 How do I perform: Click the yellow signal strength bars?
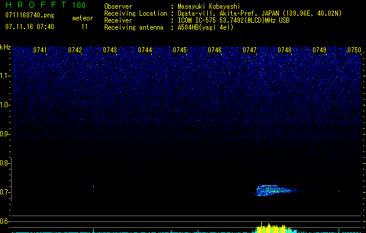[273, 228]
